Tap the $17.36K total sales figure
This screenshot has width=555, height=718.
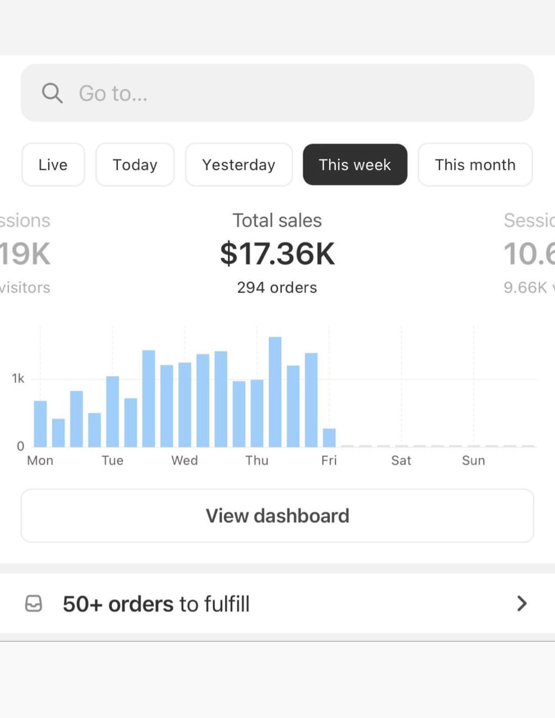coord(277,254)
